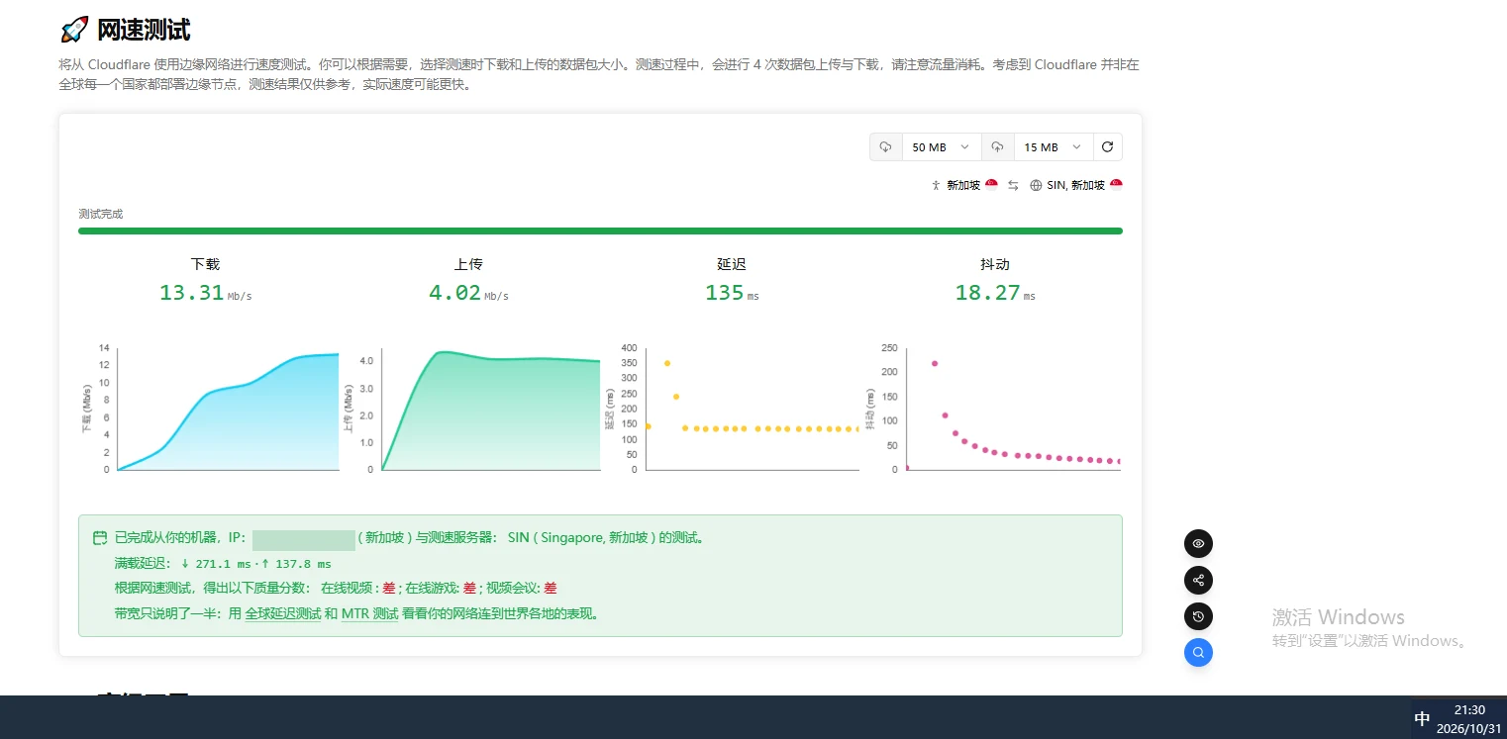Click the taskbar clock 21:30
This screenshot has height=739, width=1507.
click(x=1469, y=709)
